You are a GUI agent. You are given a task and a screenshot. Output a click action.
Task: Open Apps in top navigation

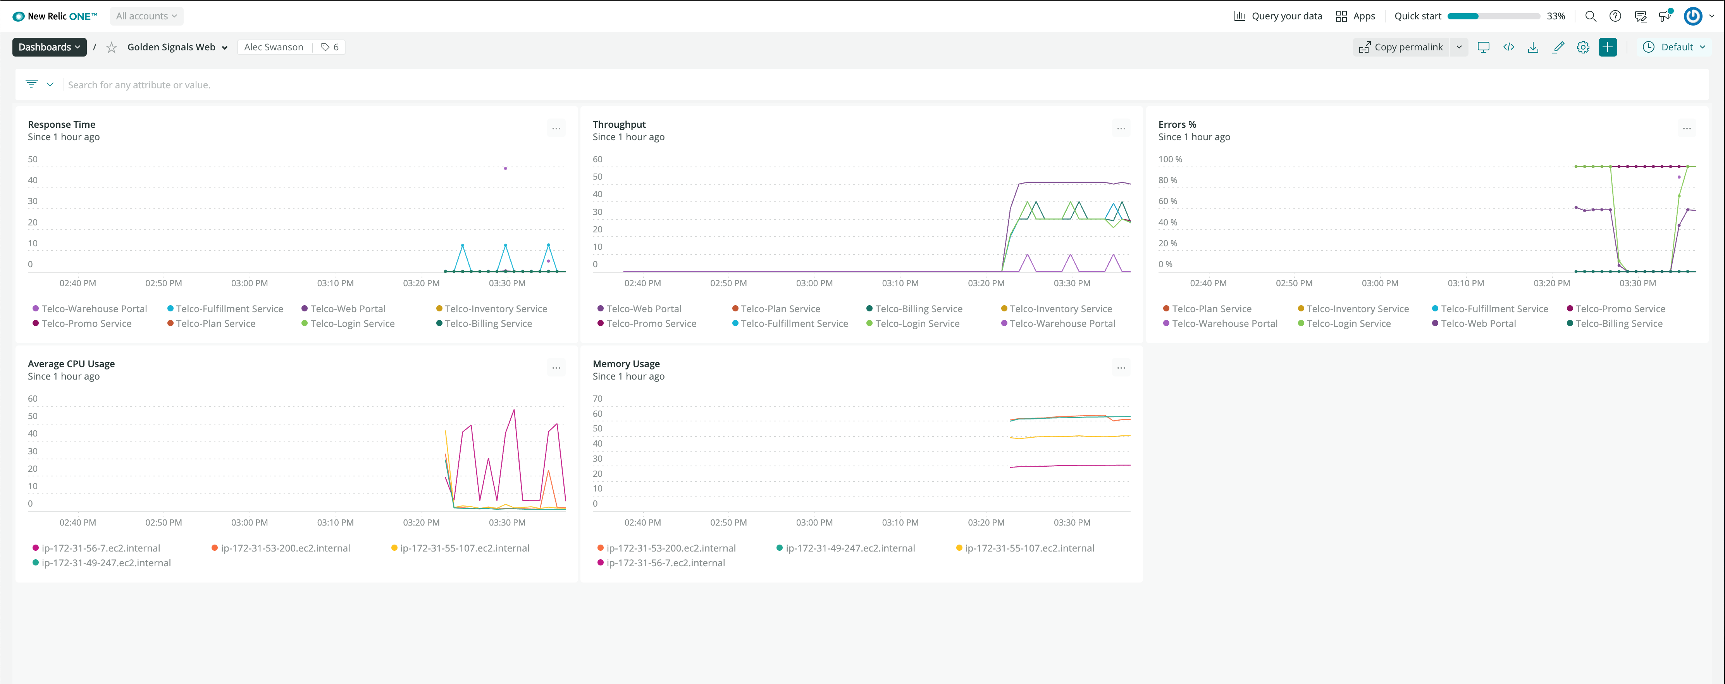click(1355, 16)
